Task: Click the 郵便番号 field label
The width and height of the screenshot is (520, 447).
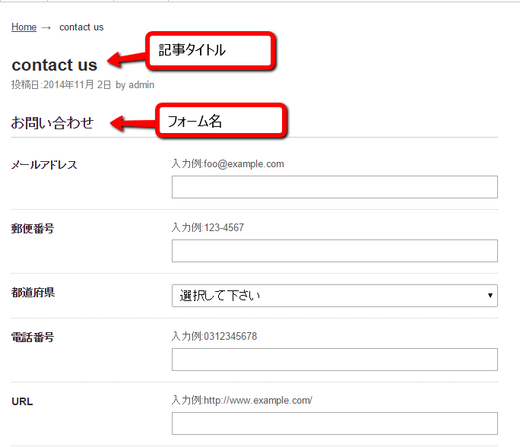Action: pyautogui.click(x=33, y=229)
